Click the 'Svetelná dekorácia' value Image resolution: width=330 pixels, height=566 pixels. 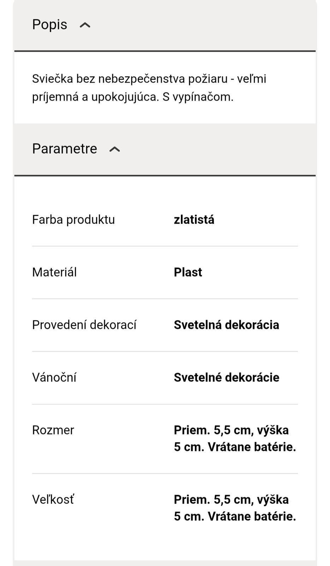pos(226,325)
